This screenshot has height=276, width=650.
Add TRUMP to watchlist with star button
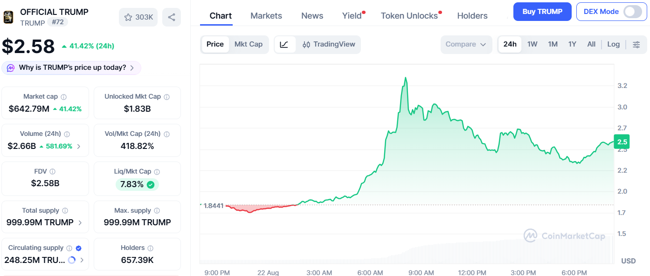(x=138, y=17)
